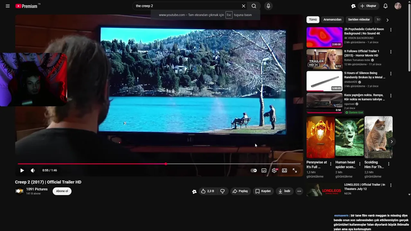Open options for LONGLEGS trailer
Viewport: 411px width, 231px height.
tap(391, 185)
